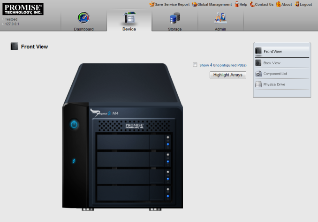Click the enclosure power button
The image size is (318, 222).
click(74, 124)
